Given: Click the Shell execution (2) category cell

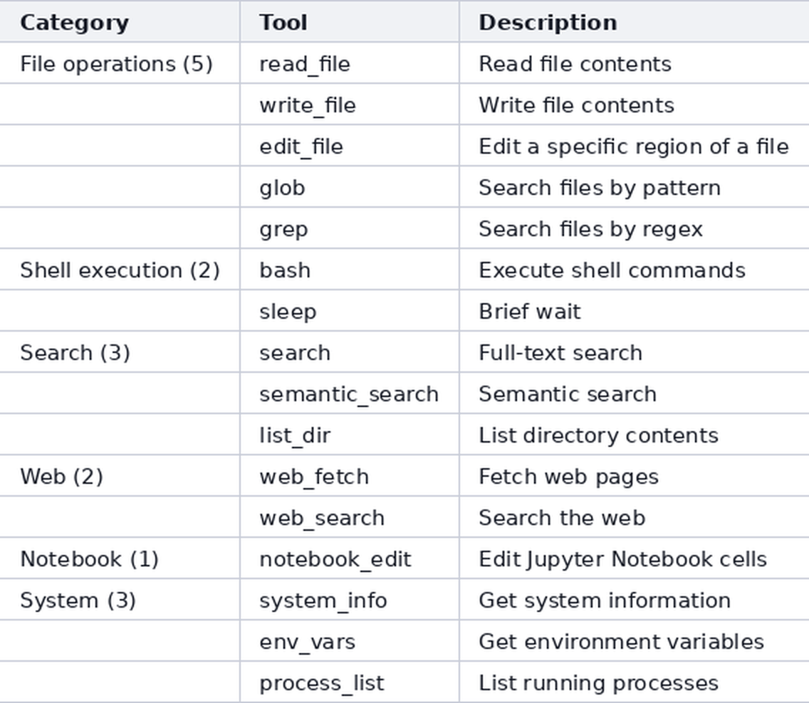Looking at the screenshot, I should [120, 270].
